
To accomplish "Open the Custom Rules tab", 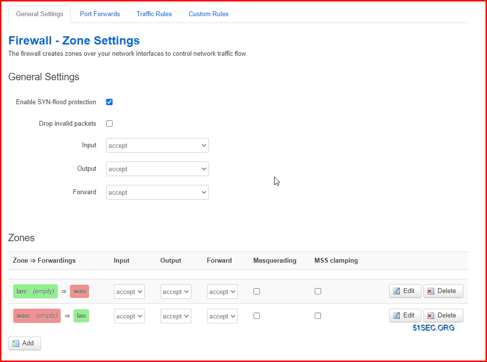I will pos(209,14).
